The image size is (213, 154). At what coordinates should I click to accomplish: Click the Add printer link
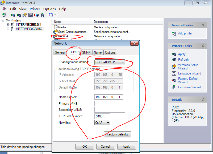[185, 33]
